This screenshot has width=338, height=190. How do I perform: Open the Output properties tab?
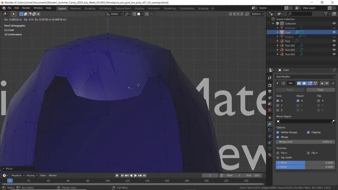coord(270,92)
